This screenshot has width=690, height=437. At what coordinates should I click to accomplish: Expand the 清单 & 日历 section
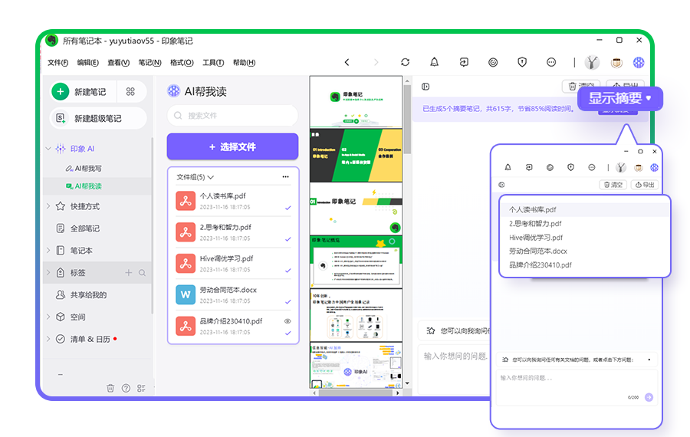tap(48, 338)
